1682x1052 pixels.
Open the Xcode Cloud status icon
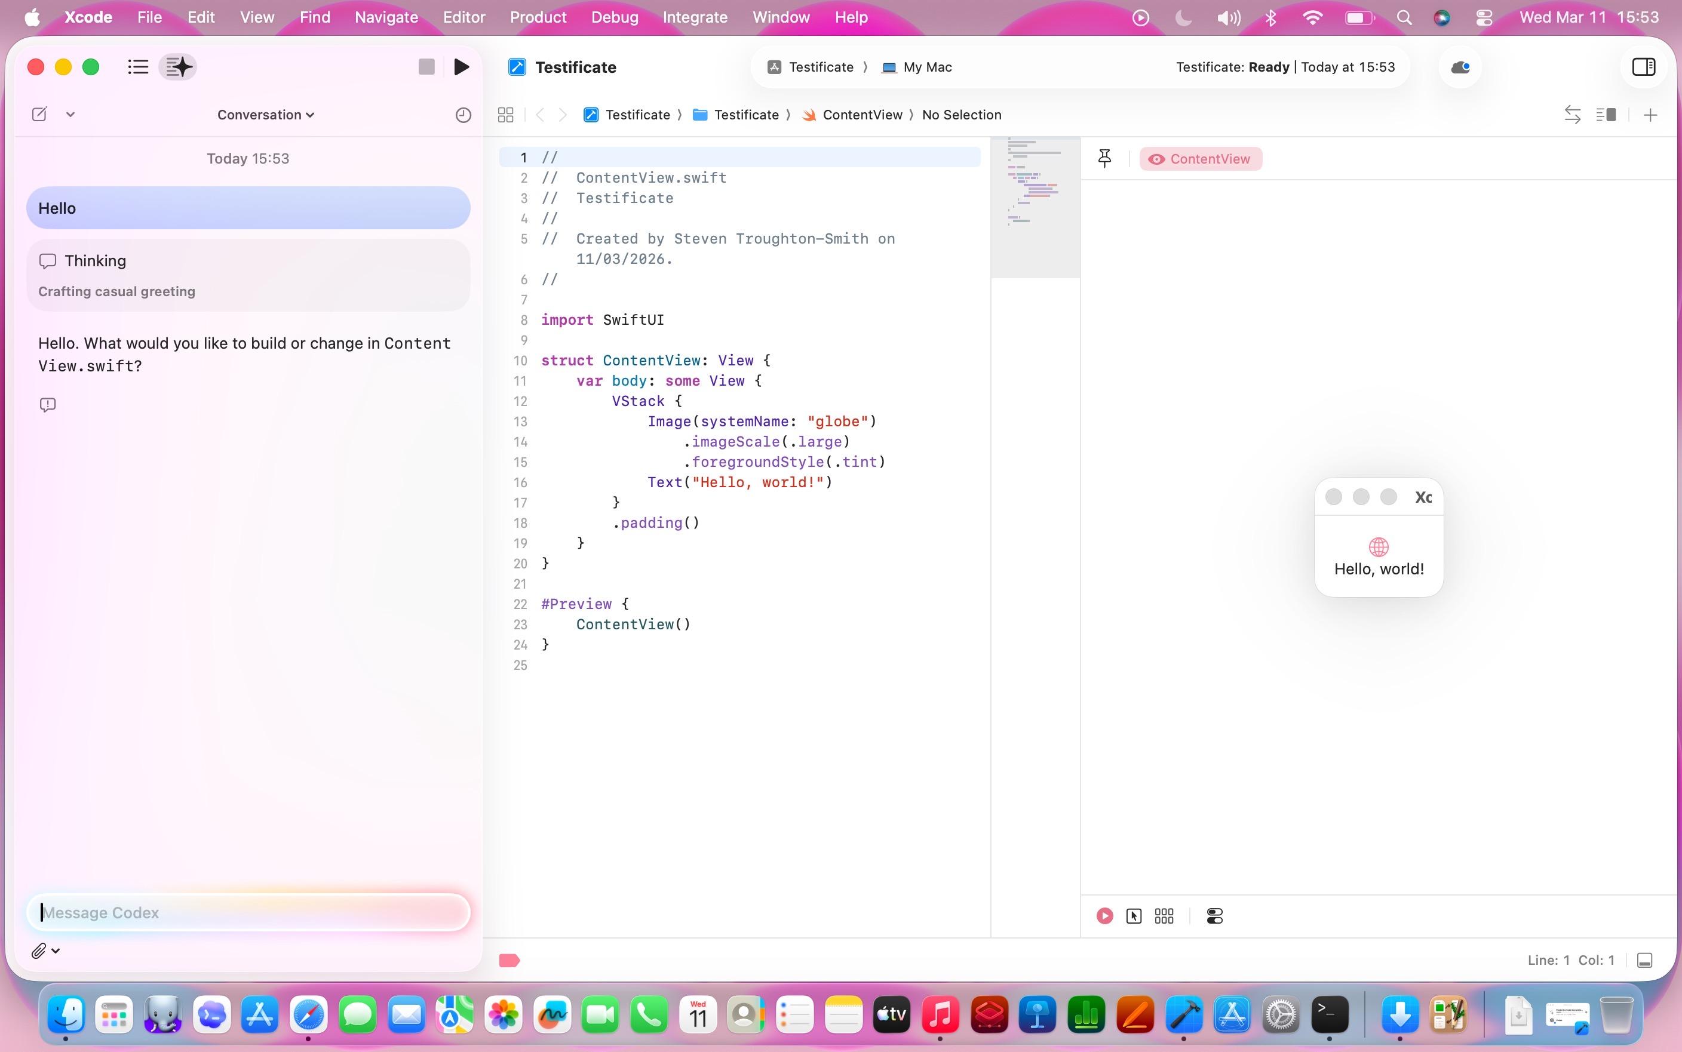pos(1460,67)
